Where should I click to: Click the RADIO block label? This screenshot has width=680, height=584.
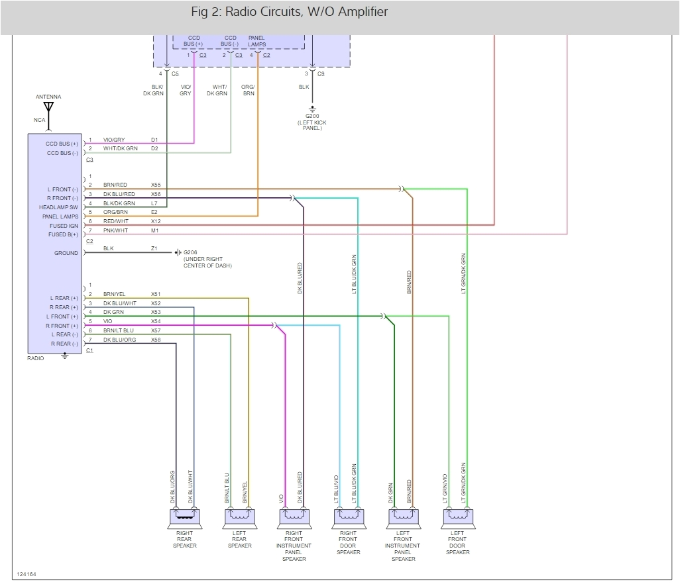click(x=34, y=358)
